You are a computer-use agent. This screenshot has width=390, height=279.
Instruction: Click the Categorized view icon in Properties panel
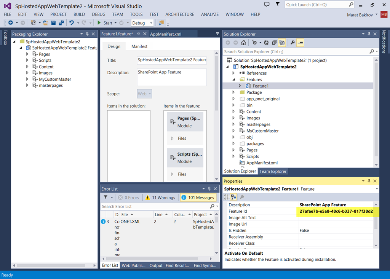coord(227,197)
